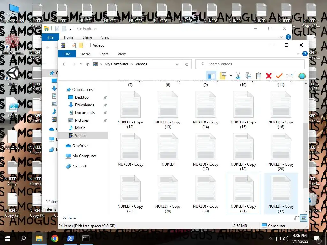Open Customize Quick Access Toolbar dropdown in Videos
This screenshot has height=245, width=327.
(87, 45)
